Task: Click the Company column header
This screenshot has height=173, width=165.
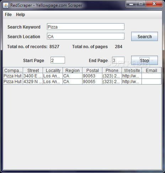Action: click(13, 70)
